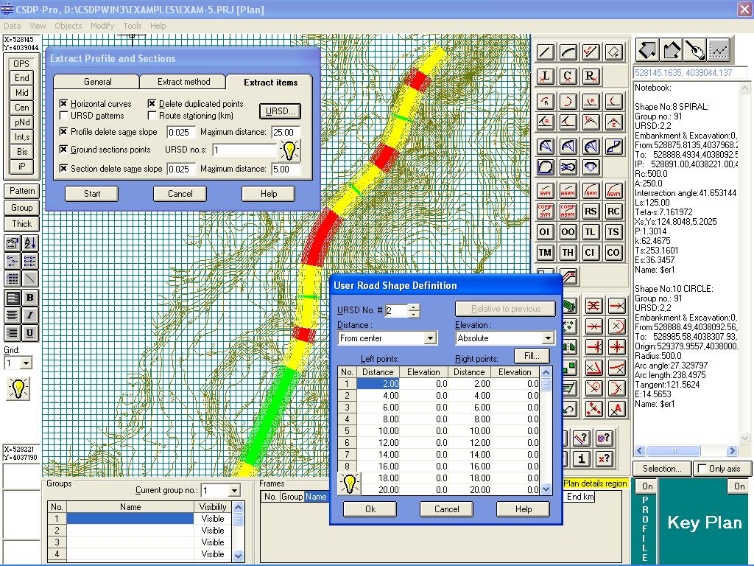This screenshot has width=754, height=566.
Task: Activate the CI tool
Action: 591,253
